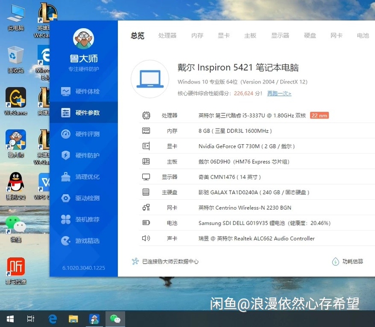This screenshot has width=375, height=327.
Task: Click 已连接鲁大师云数据中心 status
Action: pos(171,262)
